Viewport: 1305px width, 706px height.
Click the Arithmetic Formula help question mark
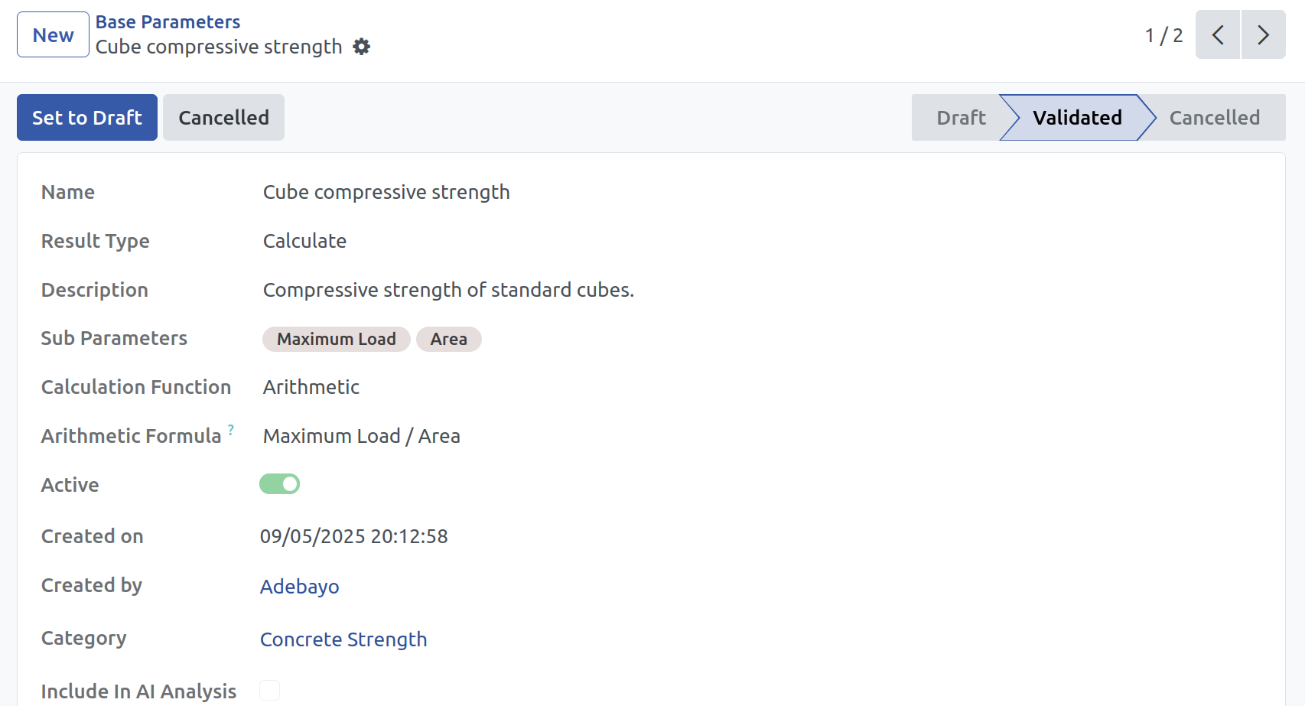(231, 429)
